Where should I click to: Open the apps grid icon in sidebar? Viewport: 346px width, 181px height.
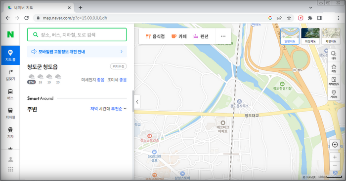click(x=10, y=169)
